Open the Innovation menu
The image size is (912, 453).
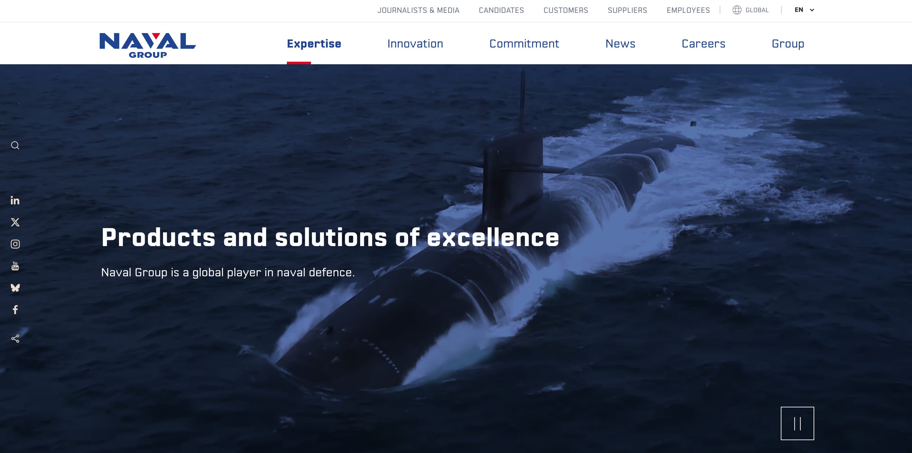click(x=415, y=43)
